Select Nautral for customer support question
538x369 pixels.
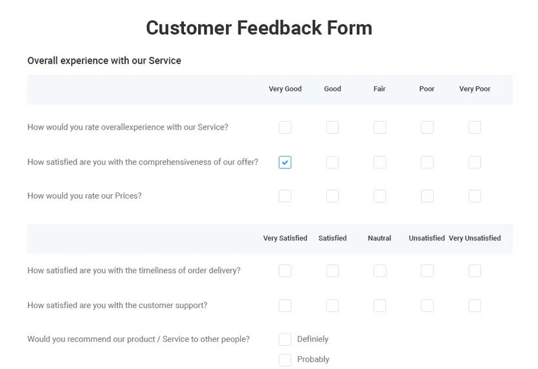(379, 306)
